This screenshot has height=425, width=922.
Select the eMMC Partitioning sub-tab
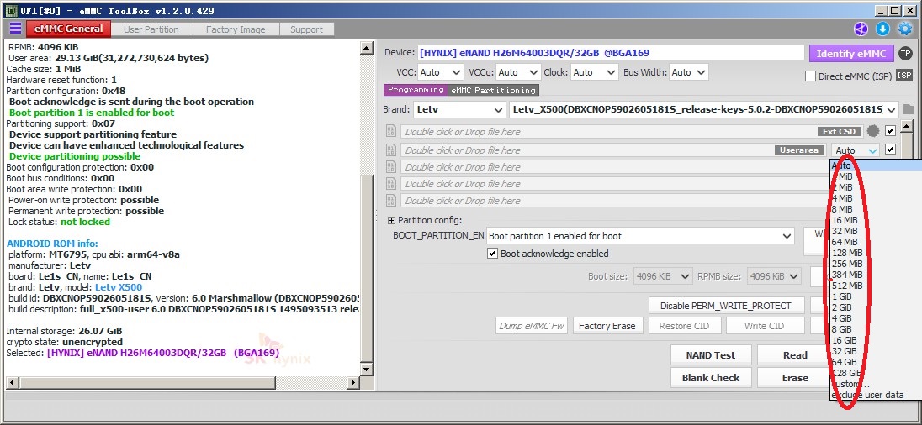[x=493, y=91]
